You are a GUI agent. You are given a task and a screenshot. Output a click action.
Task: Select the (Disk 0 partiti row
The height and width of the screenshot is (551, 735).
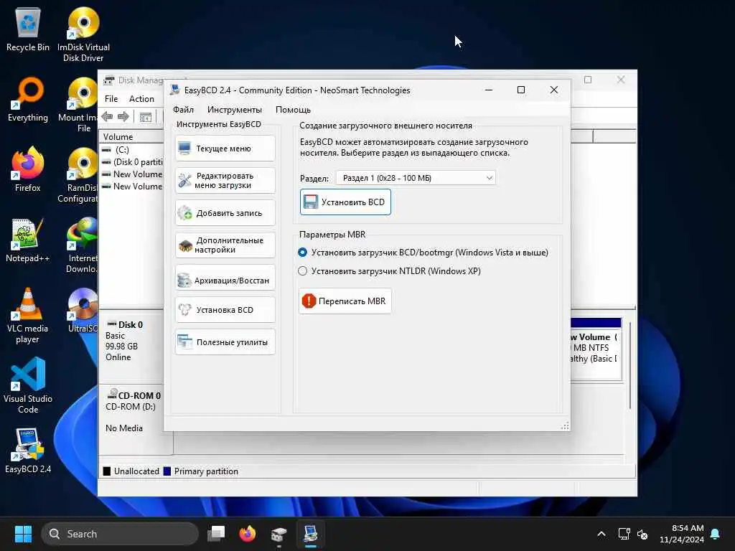(132, 162)
